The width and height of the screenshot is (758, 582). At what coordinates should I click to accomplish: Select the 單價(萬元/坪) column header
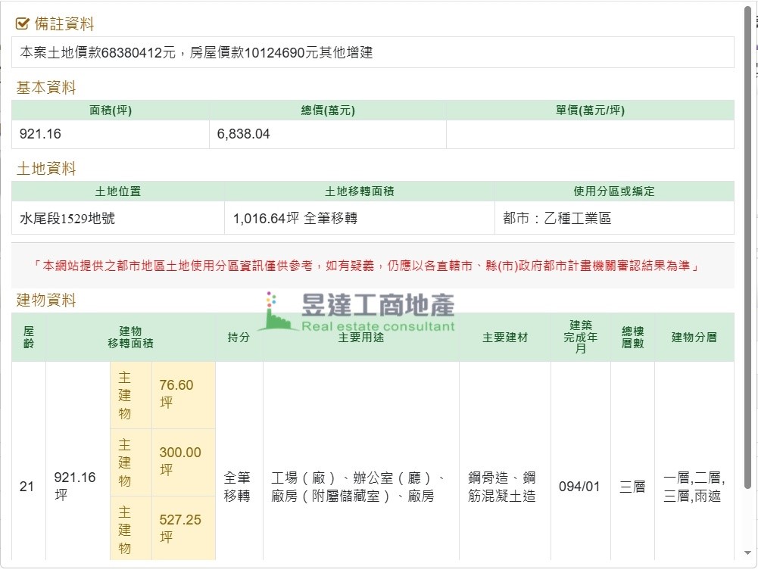click(x=590, y=110)
